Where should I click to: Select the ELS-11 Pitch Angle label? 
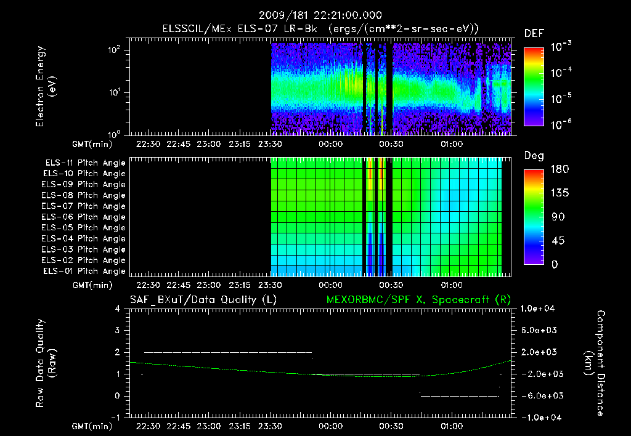[x=85, y=163]
